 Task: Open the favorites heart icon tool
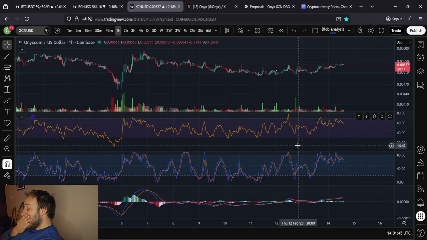click(7, 123)
